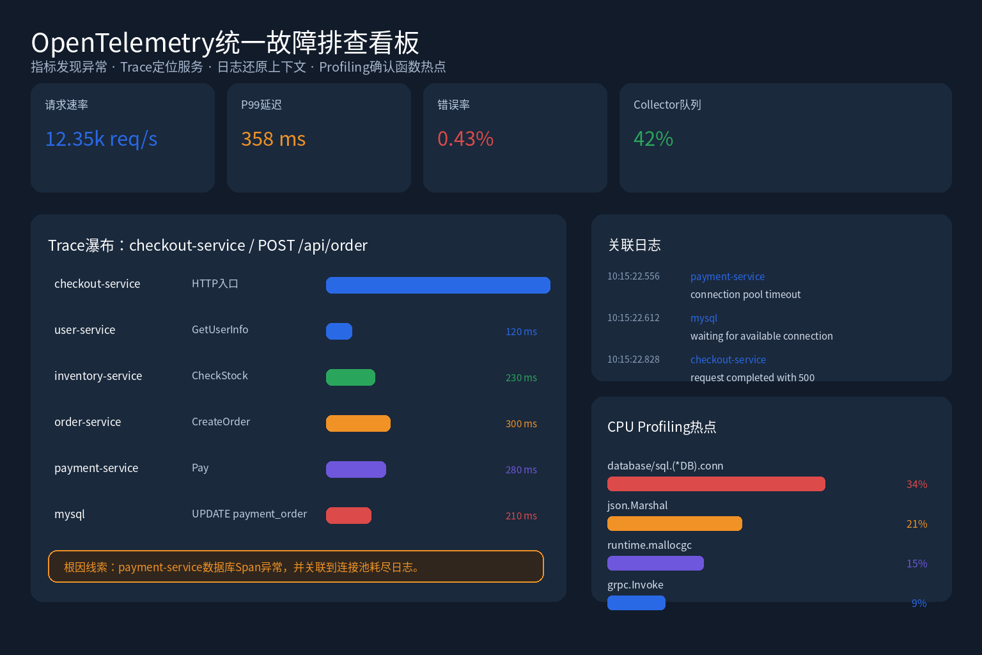Select the inventory-service row in the trace
982x655 pixels.
click(x=98, y=375)
